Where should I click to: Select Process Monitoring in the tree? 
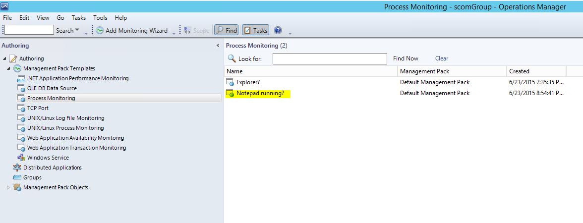point(51,98)
